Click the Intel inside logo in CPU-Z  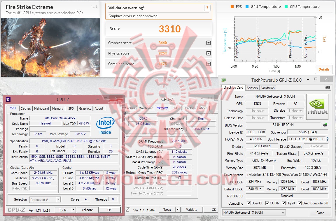(105, 126)
